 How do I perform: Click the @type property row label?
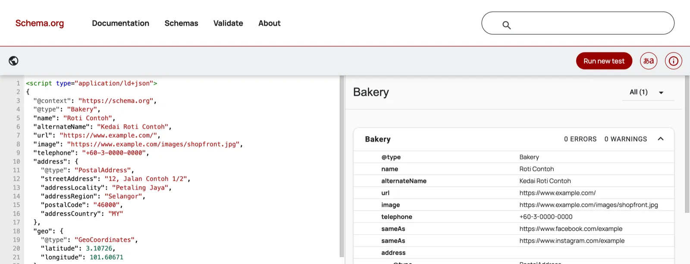[x=391, y=157]
